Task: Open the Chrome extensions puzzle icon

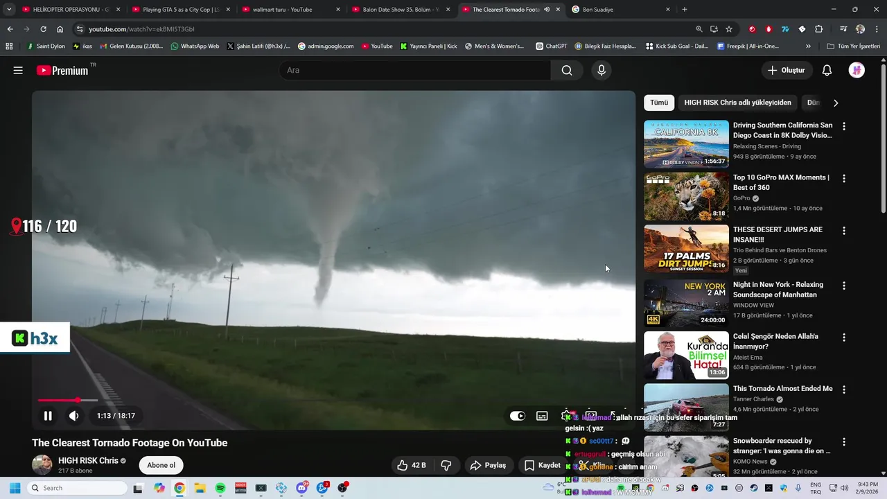Action: click(818, 29)
